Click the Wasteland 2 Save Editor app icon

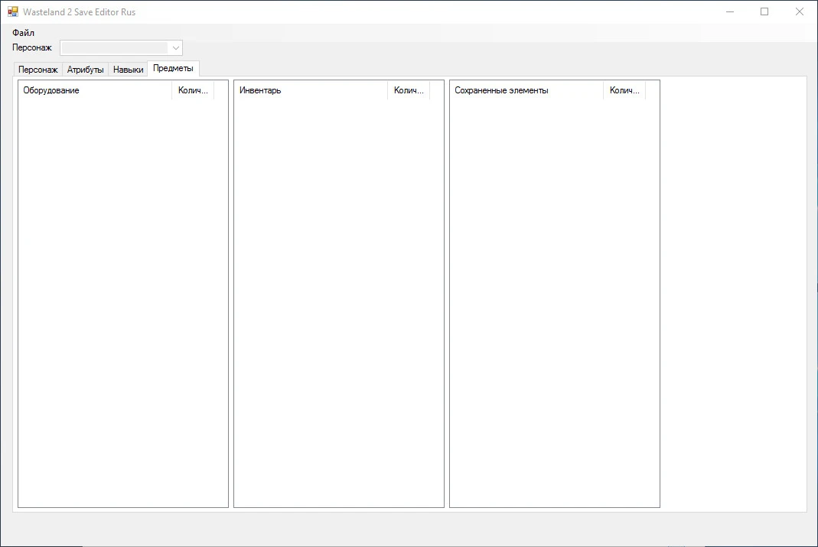12,11
